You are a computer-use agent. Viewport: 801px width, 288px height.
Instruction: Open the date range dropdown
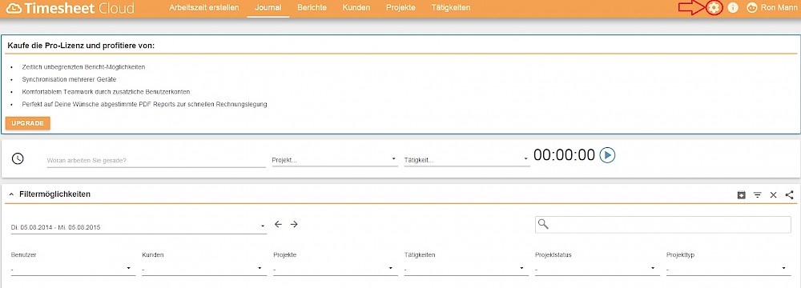click(x=139, y=227)
